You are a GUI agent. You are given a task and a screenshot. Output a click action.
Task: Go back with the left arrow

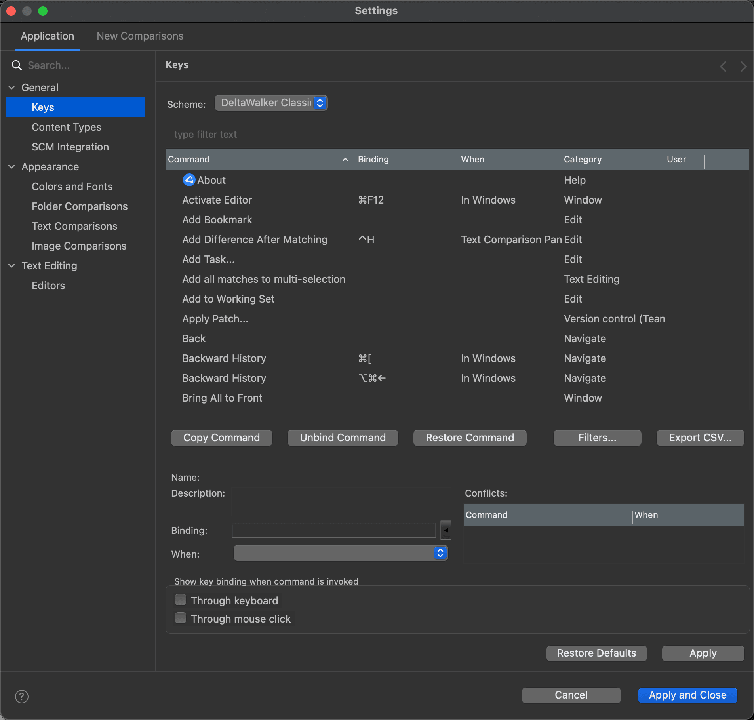723,66
